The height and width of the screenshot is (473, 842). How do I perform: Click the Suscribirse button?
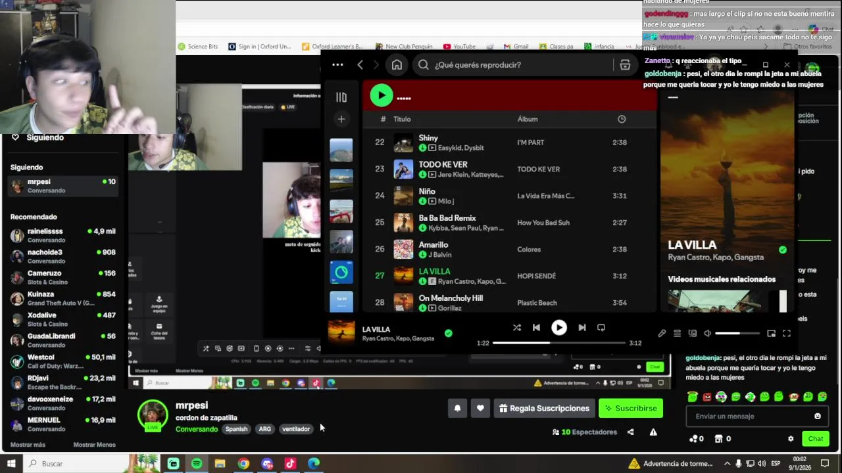pos(630,408)
